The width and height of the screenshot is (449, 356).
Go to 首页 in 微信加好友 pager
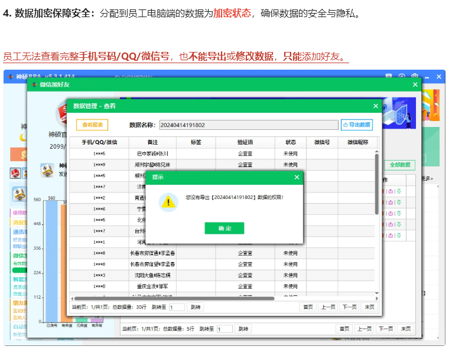tap(344, 329)
